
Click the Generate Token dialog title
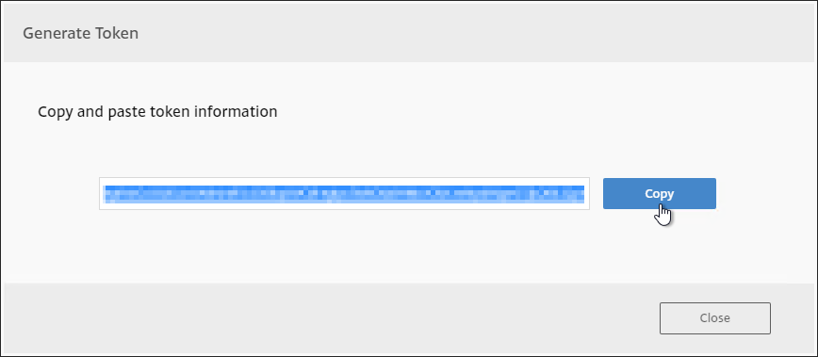tap(80, 33)
